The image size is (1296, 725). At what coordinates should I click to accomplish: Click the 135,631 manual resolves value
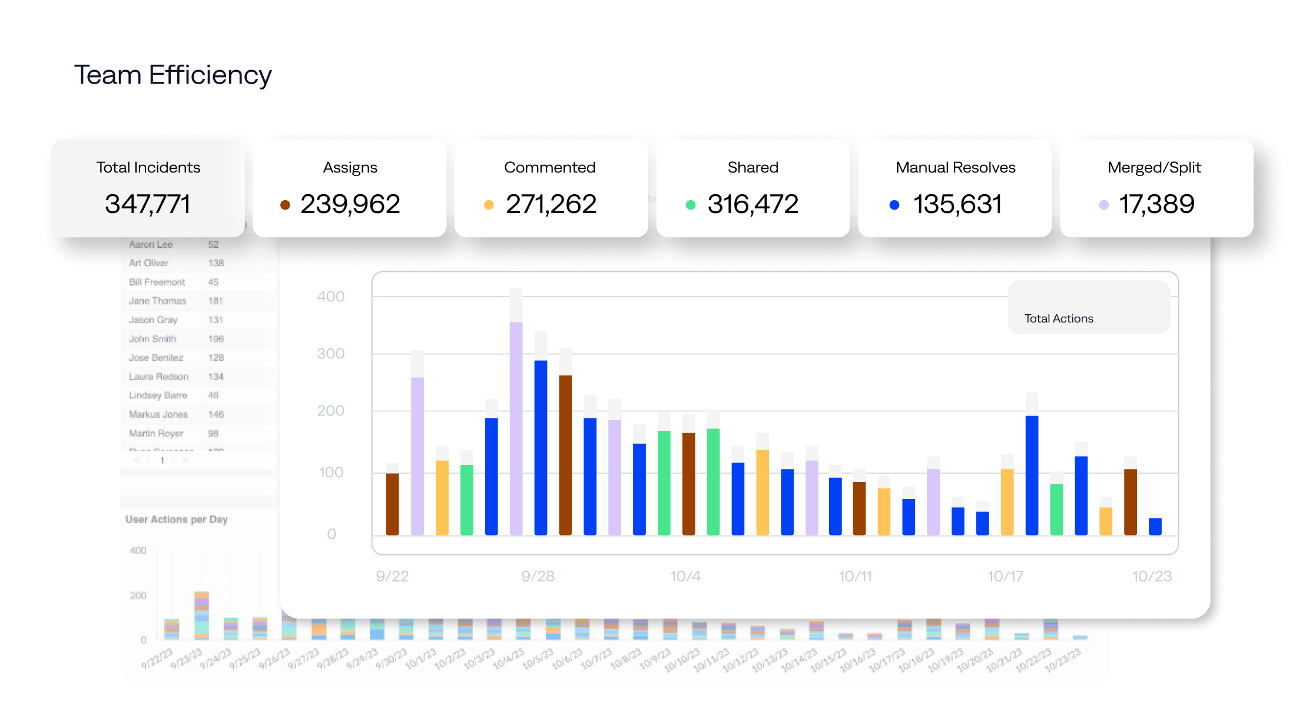[957, 204]
